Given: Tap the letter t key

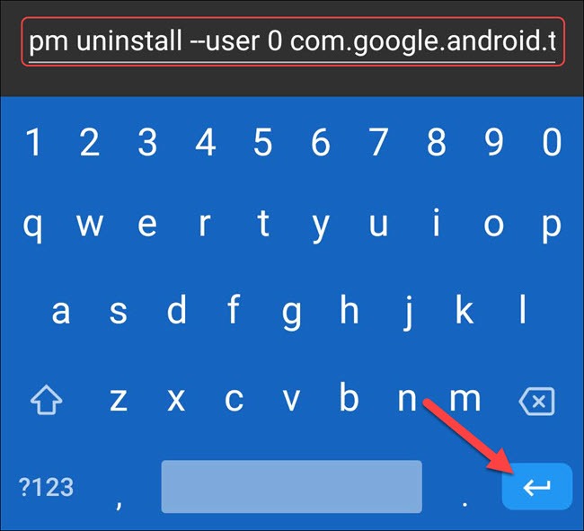Looking at the screenshot, I should (x=263, y=223).
